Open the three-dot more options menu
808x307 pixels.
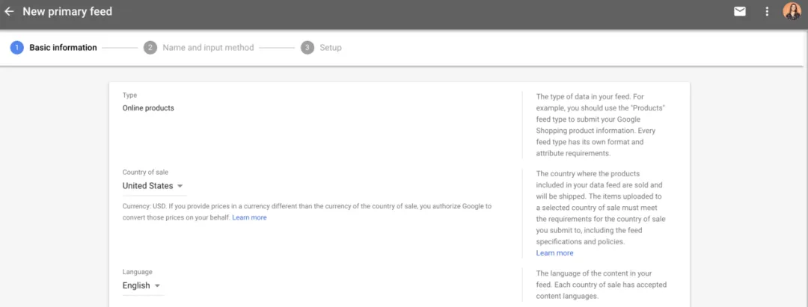(x=767, y=11)
